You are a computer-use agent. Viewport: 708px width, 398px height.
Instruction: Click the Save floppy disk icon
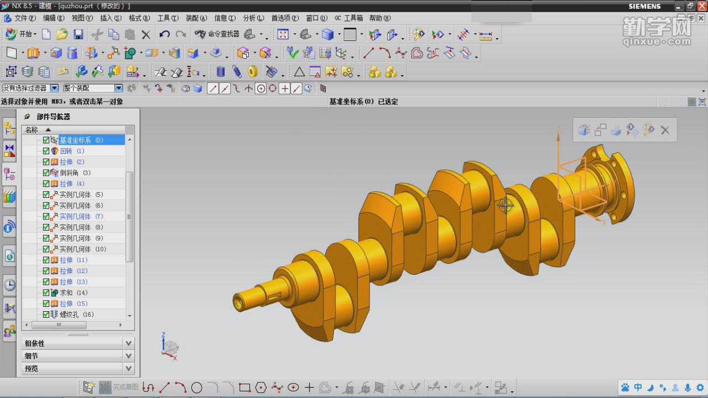(78, 34)
